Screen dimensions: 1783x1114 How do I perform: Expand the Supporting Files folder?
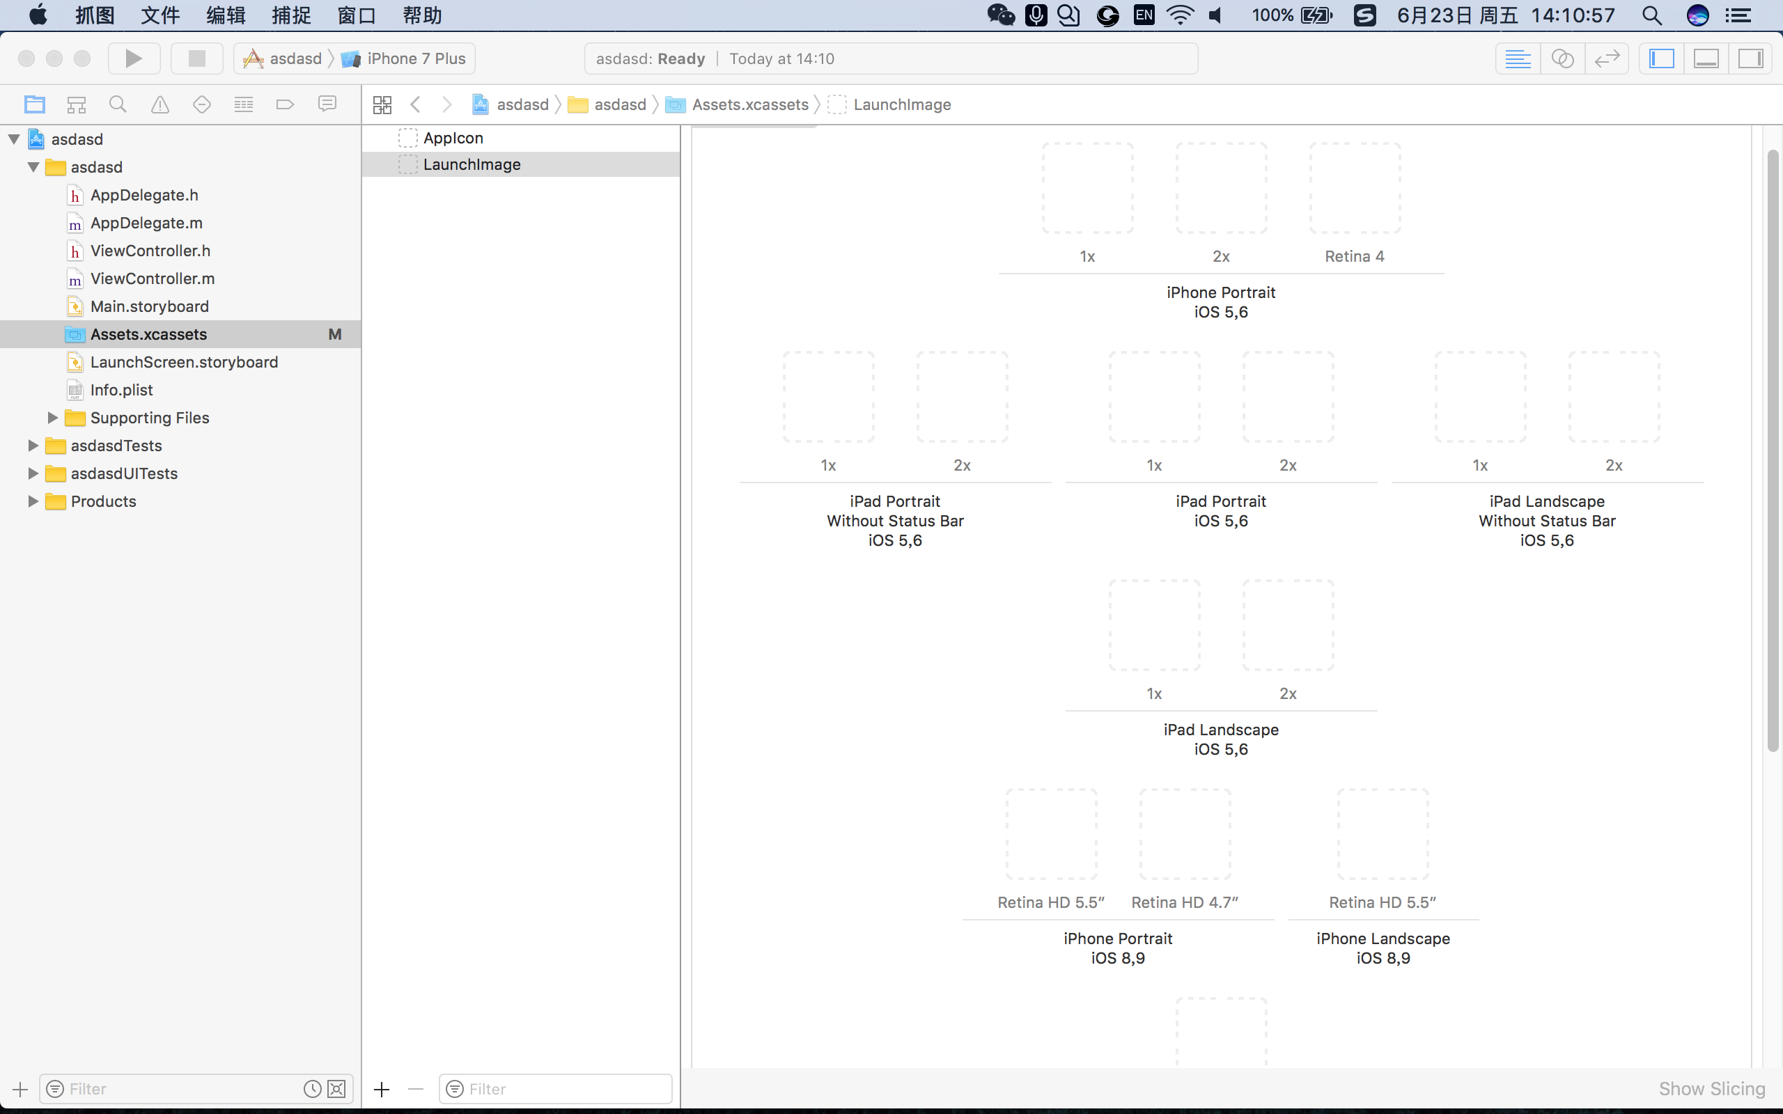tap(52, 418)
